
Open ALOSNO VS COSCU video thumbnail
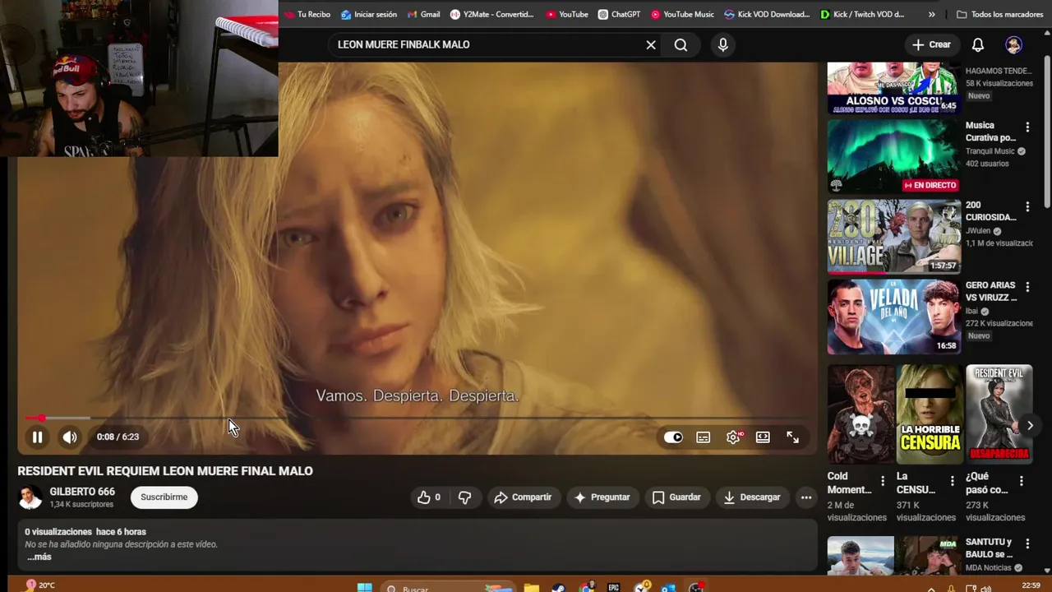coord(893,88)
